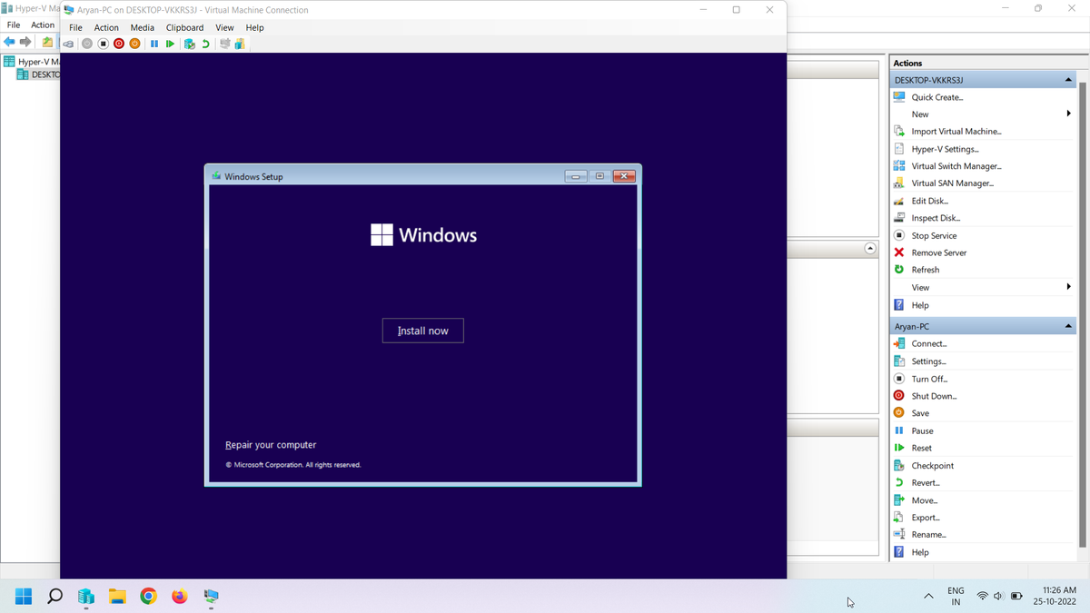Image resolution: width=1090 pixels, height=613 pixels.
Task: Collapse the middle pane with round chevron
Action: (x=870, y=248)
